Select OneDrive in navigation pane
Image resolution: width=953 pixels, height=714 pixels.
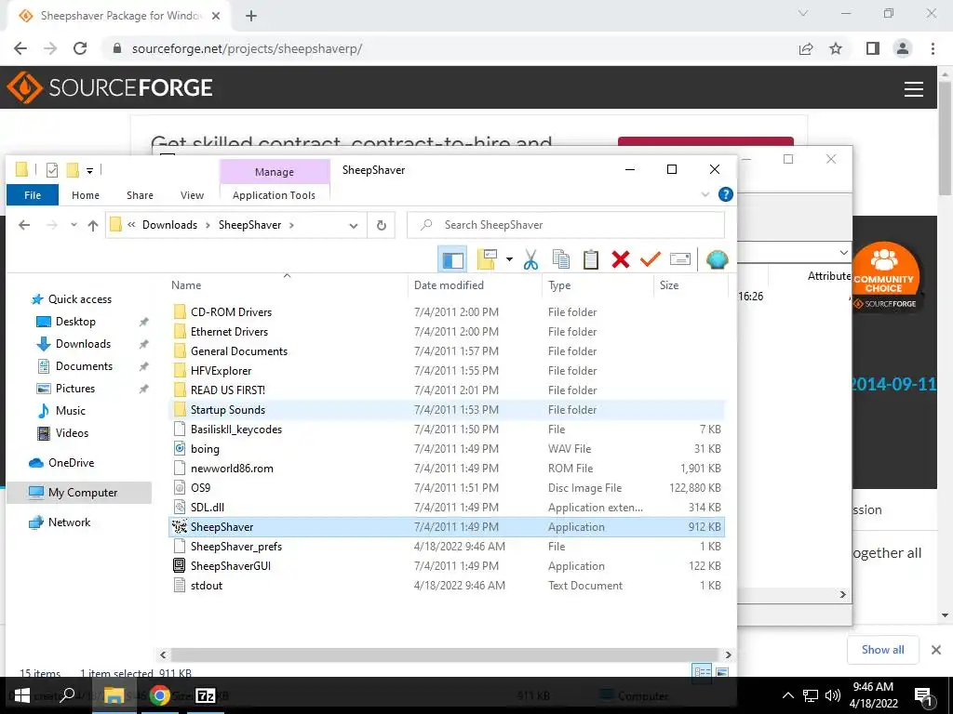coord(71,463)
